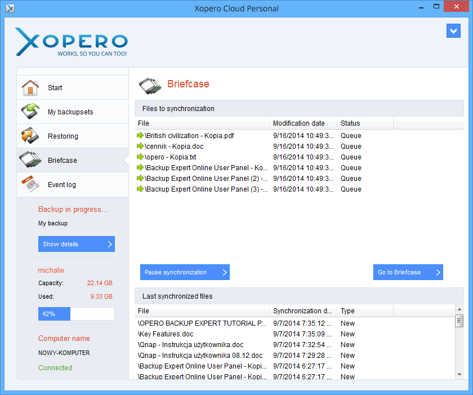
Task: Click Pause synchronization button
Action: pyautogui.click(x=185, y=272)
